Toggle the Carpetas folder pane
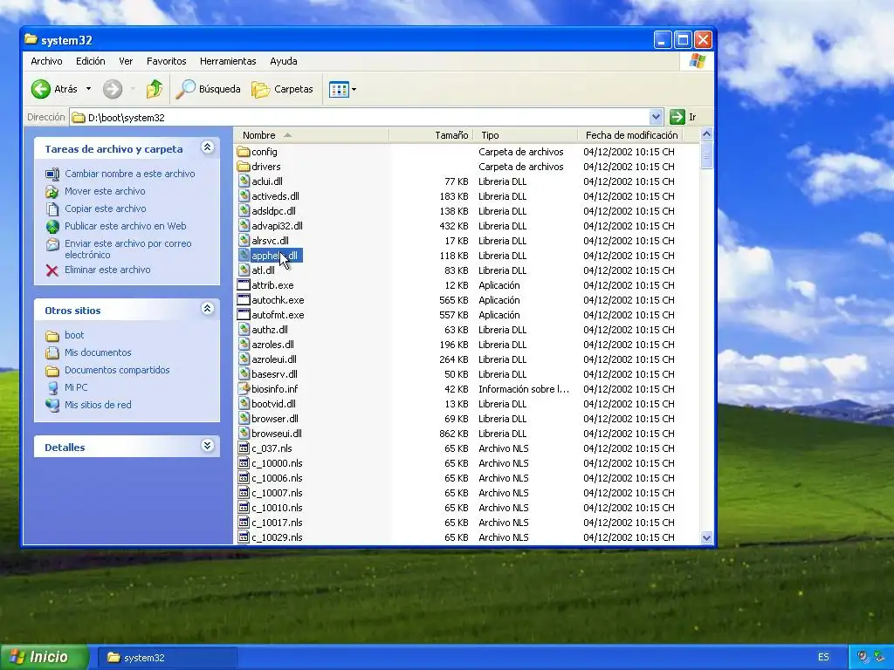 click(x=282, y=89)
